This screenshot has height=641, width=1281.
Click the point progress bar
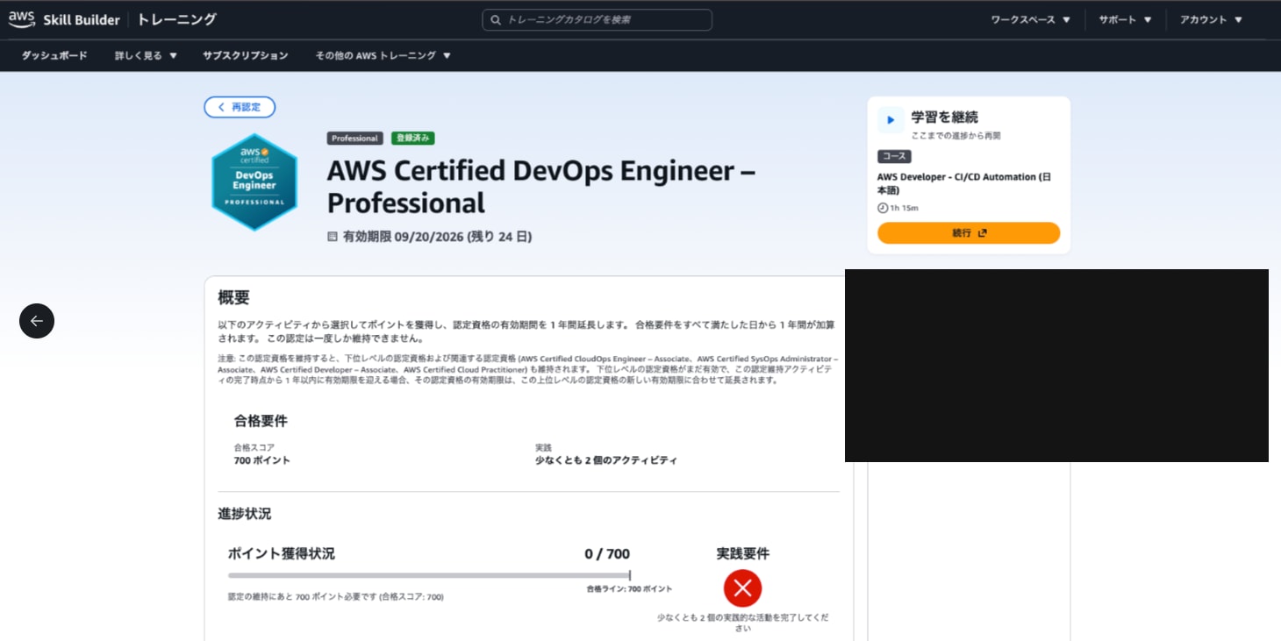[x=429, y=575]
